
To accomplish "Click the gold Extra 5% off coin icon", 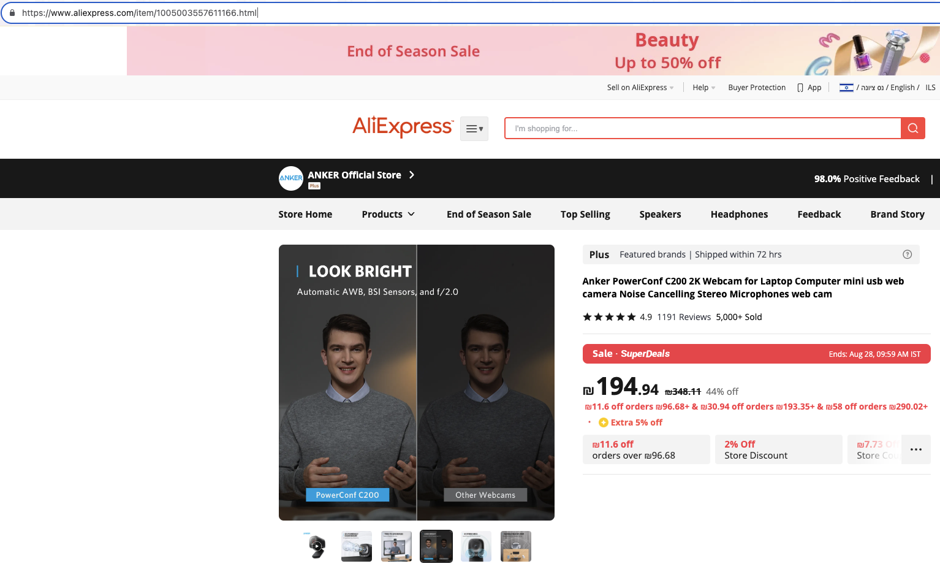I will [x=603, y=422].
